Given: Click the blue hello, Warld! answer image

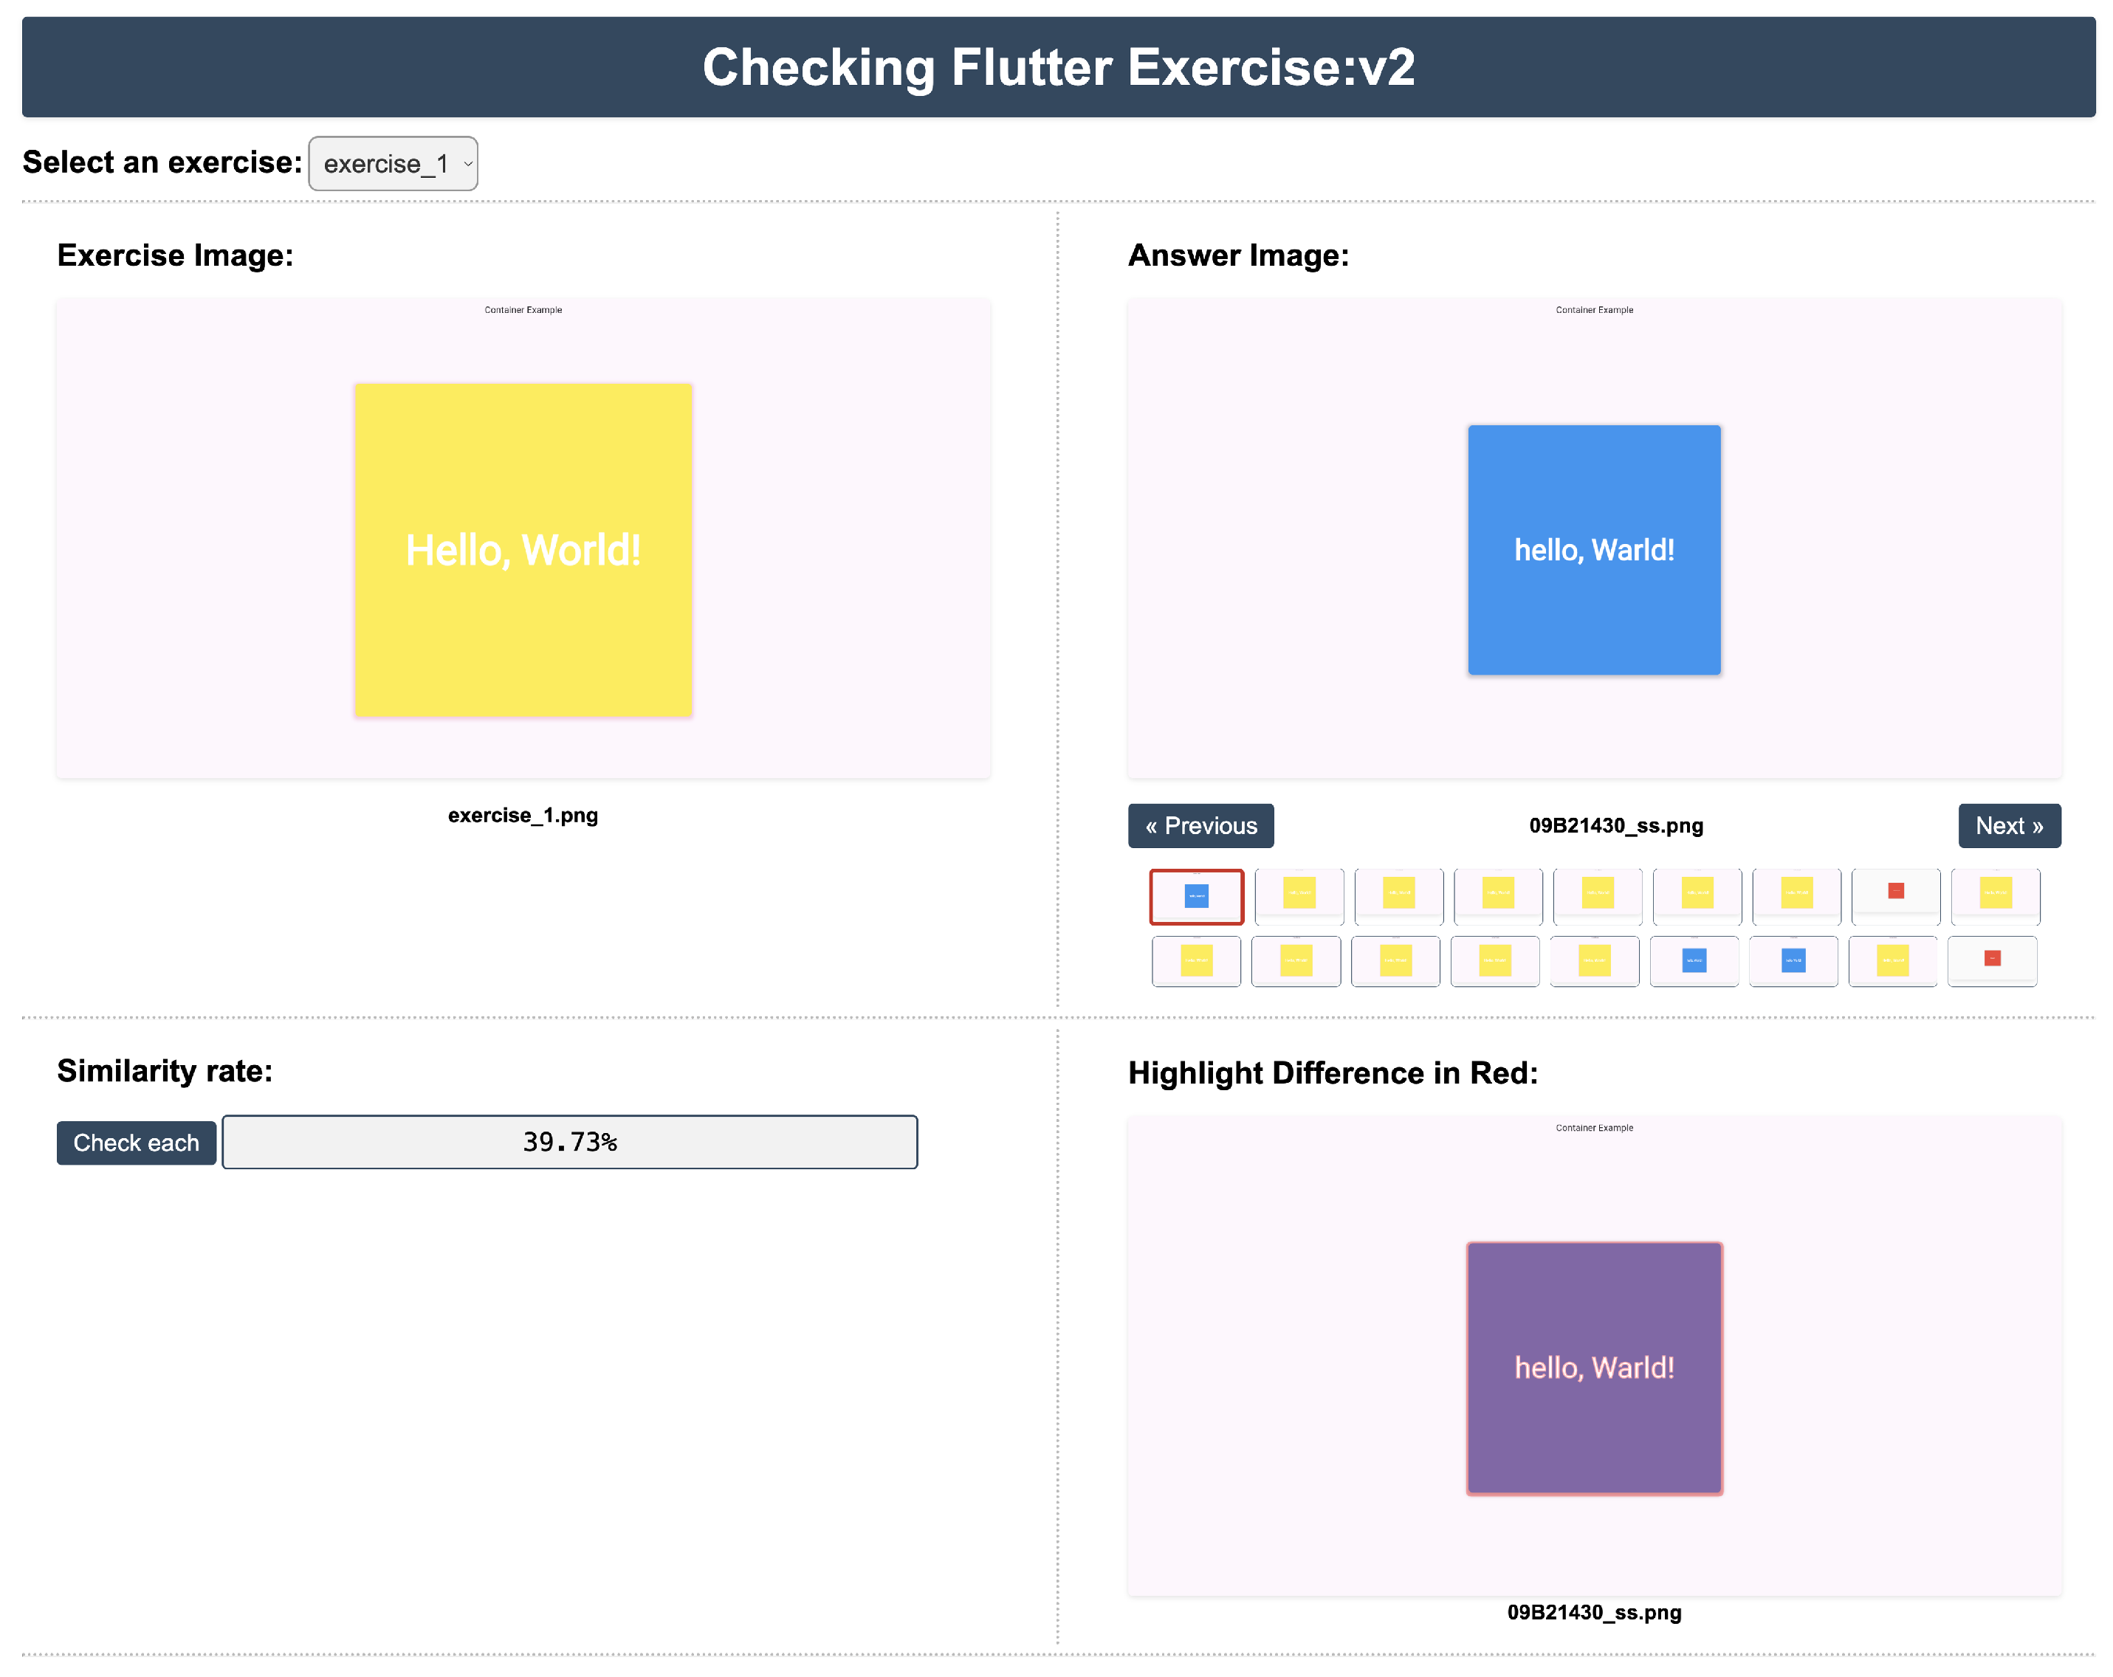Looking at the screenshot, I should (1593, 550).
